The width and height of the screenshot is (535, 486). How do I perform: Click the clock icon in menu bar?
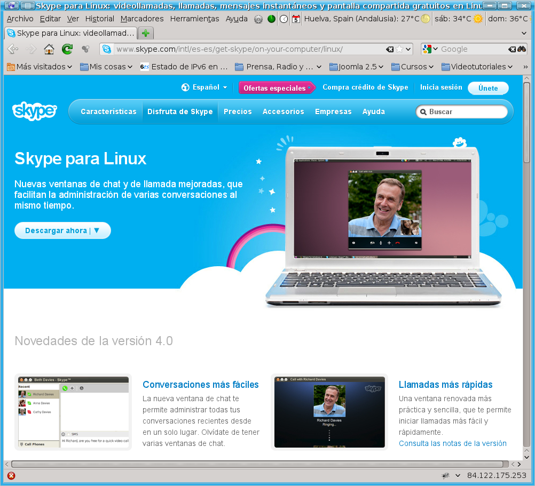coord(284,19)
